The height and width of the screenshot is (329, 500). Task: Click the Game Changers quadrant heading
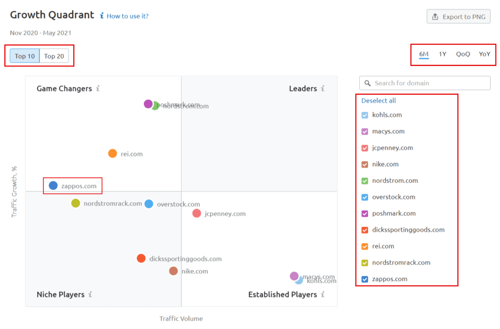coord(64,88)
